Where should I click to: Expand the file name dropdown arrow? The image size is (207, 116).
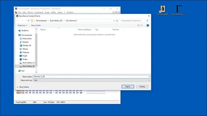149,77
